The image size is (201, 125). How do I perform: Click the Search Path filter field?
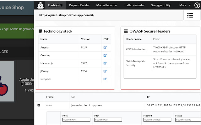(108, 120)
